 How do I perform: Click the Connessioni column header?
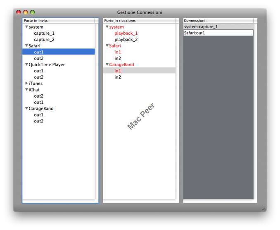[x=218, y=21]
